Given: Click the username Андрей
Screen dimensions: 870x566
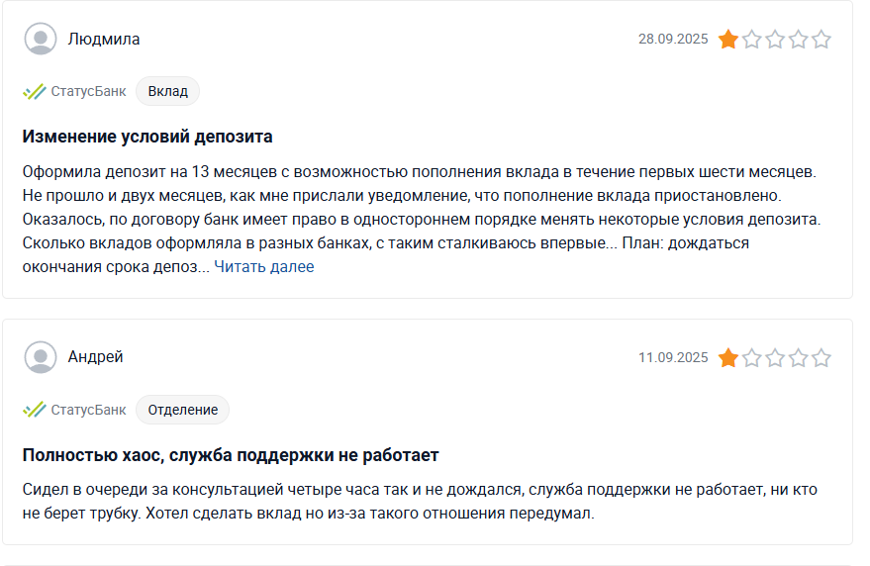Looking at the screenshot, I should tap(95, 357).
